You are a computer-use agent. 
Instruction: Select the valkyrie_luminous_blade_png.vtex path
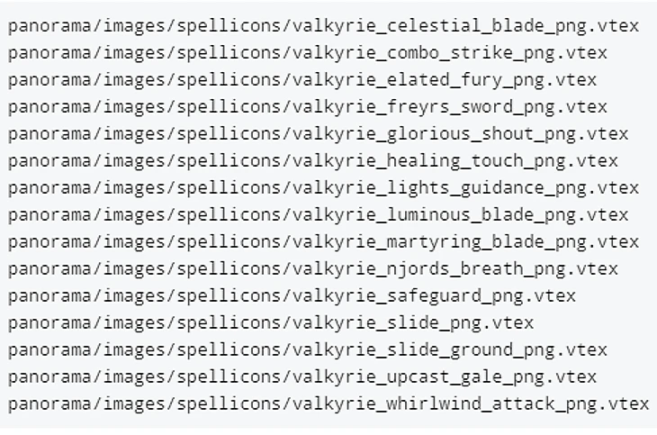point(318,215)
